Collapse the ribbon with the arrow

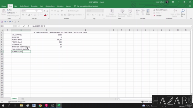click(191, 19)
